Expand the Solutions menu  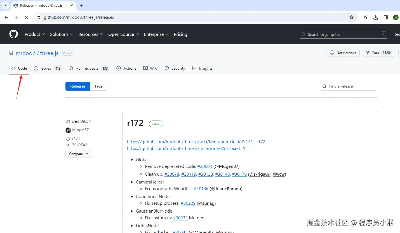[x=62, y=34]
